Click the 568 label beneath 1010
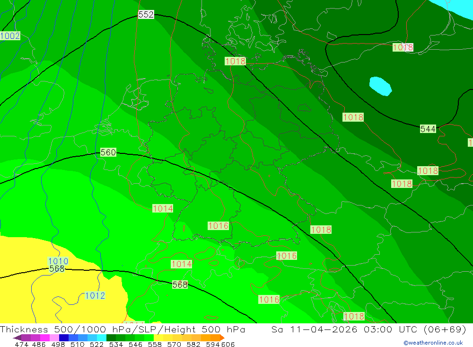This screenshot has width=473, height=347. click(57, 269)
